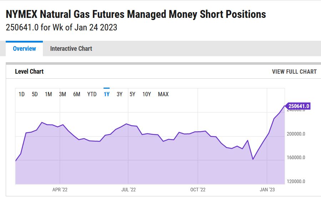Click the APR '22 axis label
The width and height of the screenshot is (321, 201).
(60, 190)
